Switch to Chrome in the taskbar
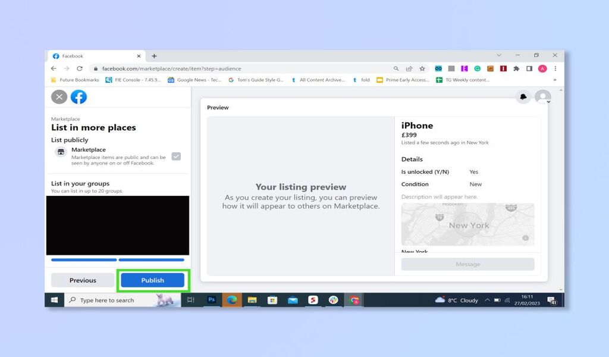 [353, 300]
